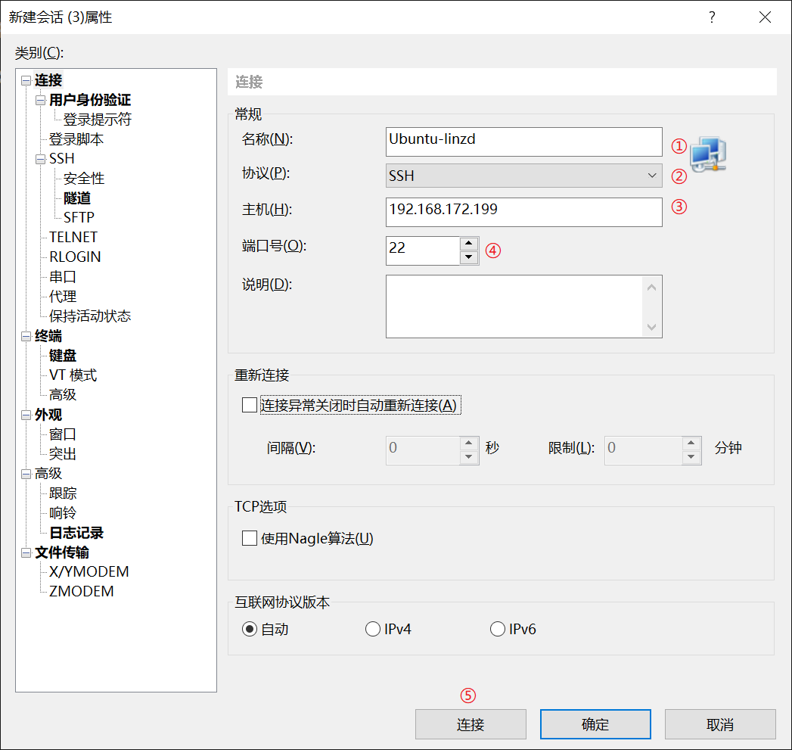Select the IPv6 protocol version
The image size is (792, 750).
tap(497, 628)
